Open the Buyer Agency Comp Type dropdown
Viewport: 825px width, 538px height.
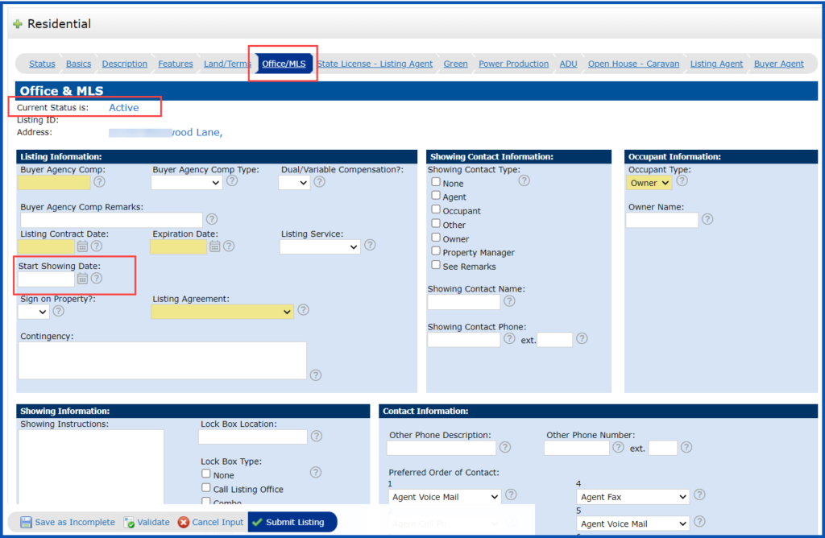point(185,182)
